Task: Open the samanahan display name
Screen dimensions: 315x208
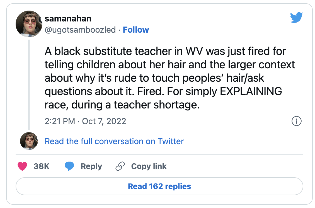Action: [x=68, y=19]
